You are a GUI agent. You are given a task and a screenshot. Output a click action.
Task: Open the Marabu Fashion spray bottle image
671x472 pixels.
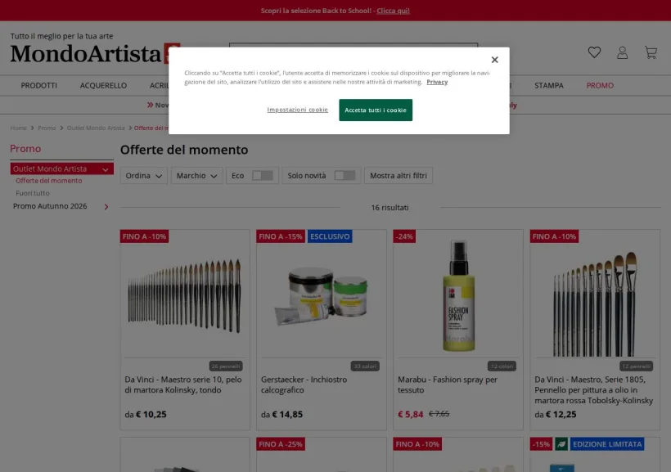point(458,296)
